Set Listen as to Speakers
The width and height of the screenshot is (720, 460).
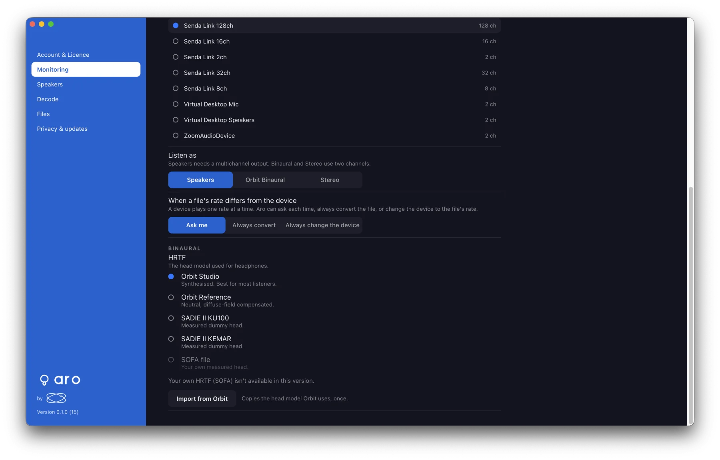click(x=200, y=180)
